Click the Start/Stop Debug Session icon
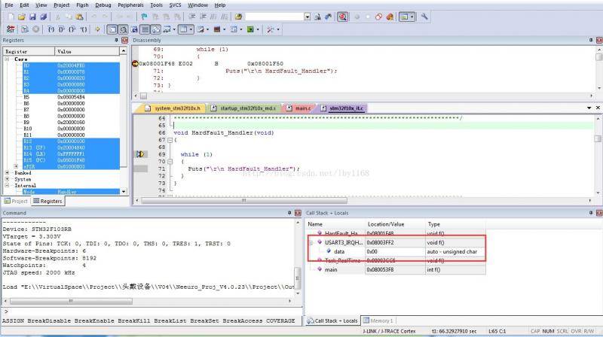The image size is (603, 337). click(343, 17)
